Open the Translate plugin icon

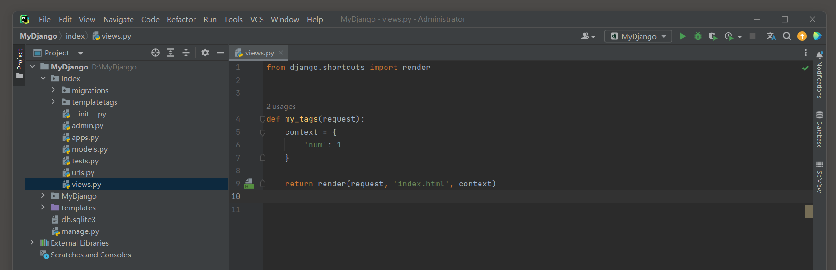tap(771, 36)
